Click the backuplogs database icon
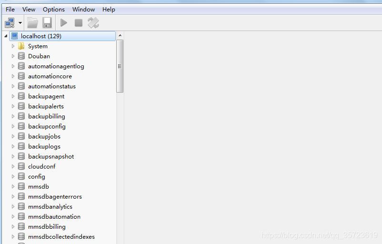Screen dimensions: 382x244 tap(21, 146)
